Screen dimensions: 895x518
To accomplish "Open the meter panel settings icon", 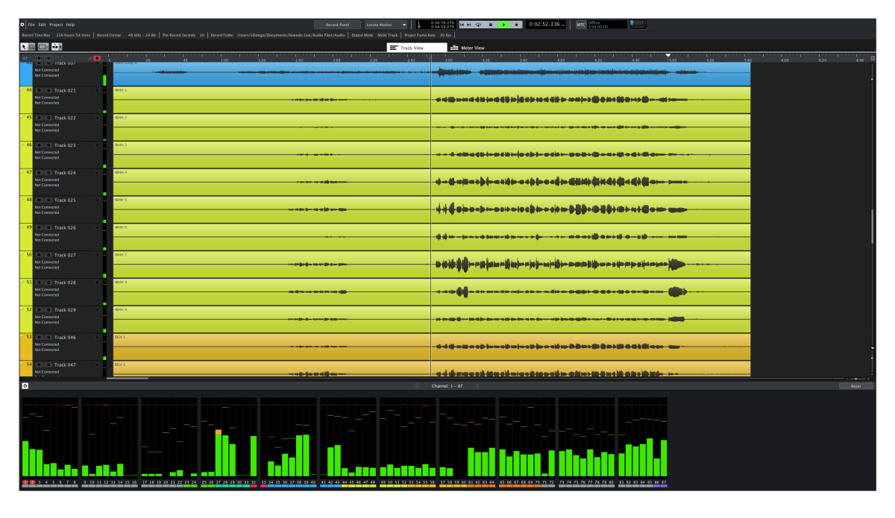I will [x=25, y=386].
